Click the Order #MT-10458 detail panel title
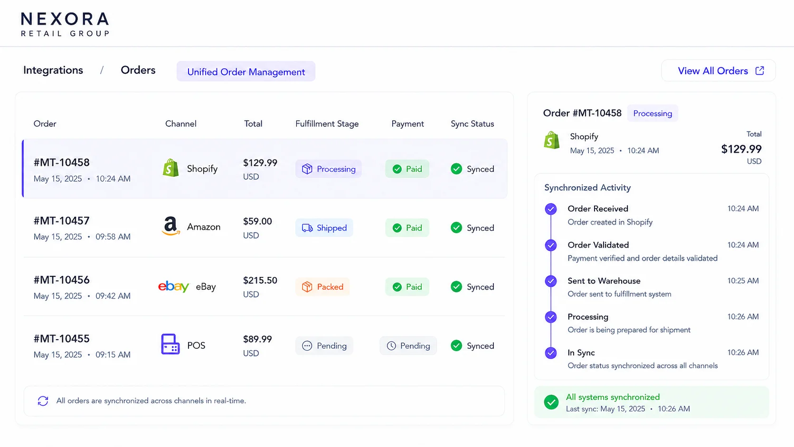 click(582, 113)
